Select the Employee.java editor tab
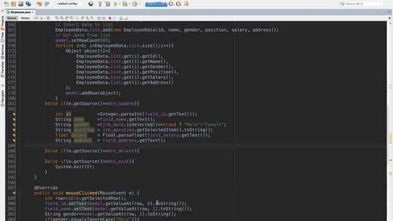This screenshot has height=221, width=393. click(20, 12)
